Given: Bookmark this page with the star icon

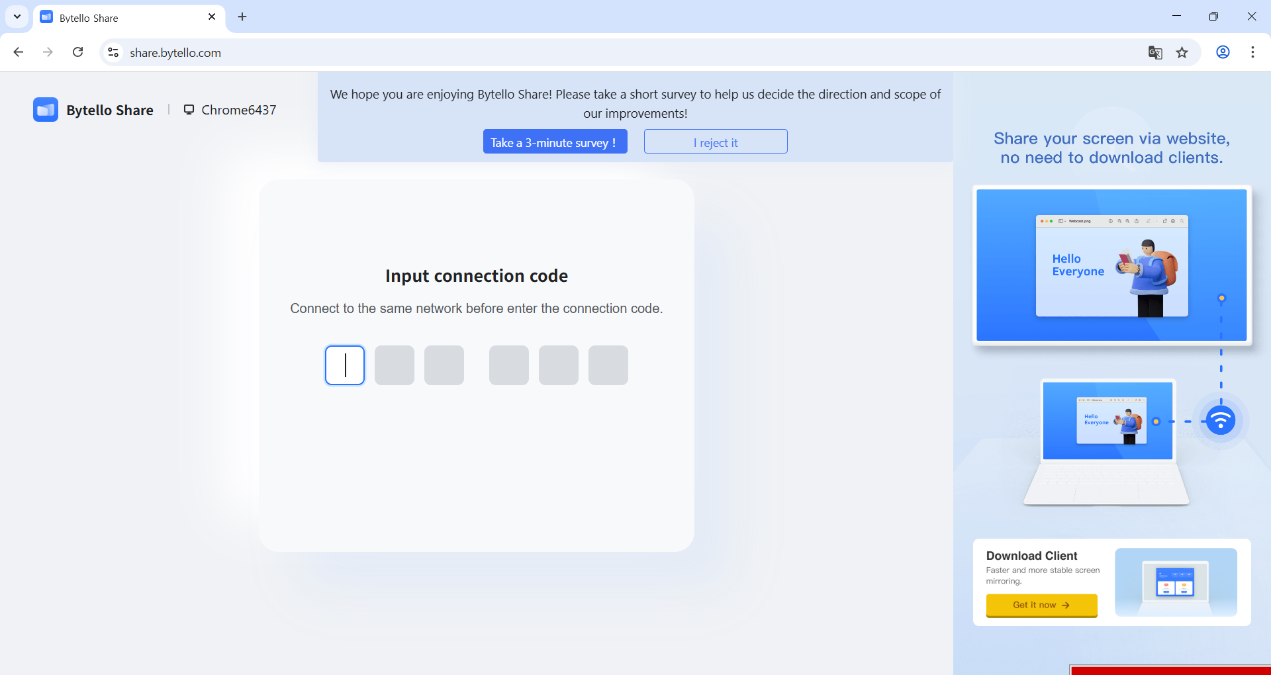Looking at the screenshot, I should [x=1182, y=53].
